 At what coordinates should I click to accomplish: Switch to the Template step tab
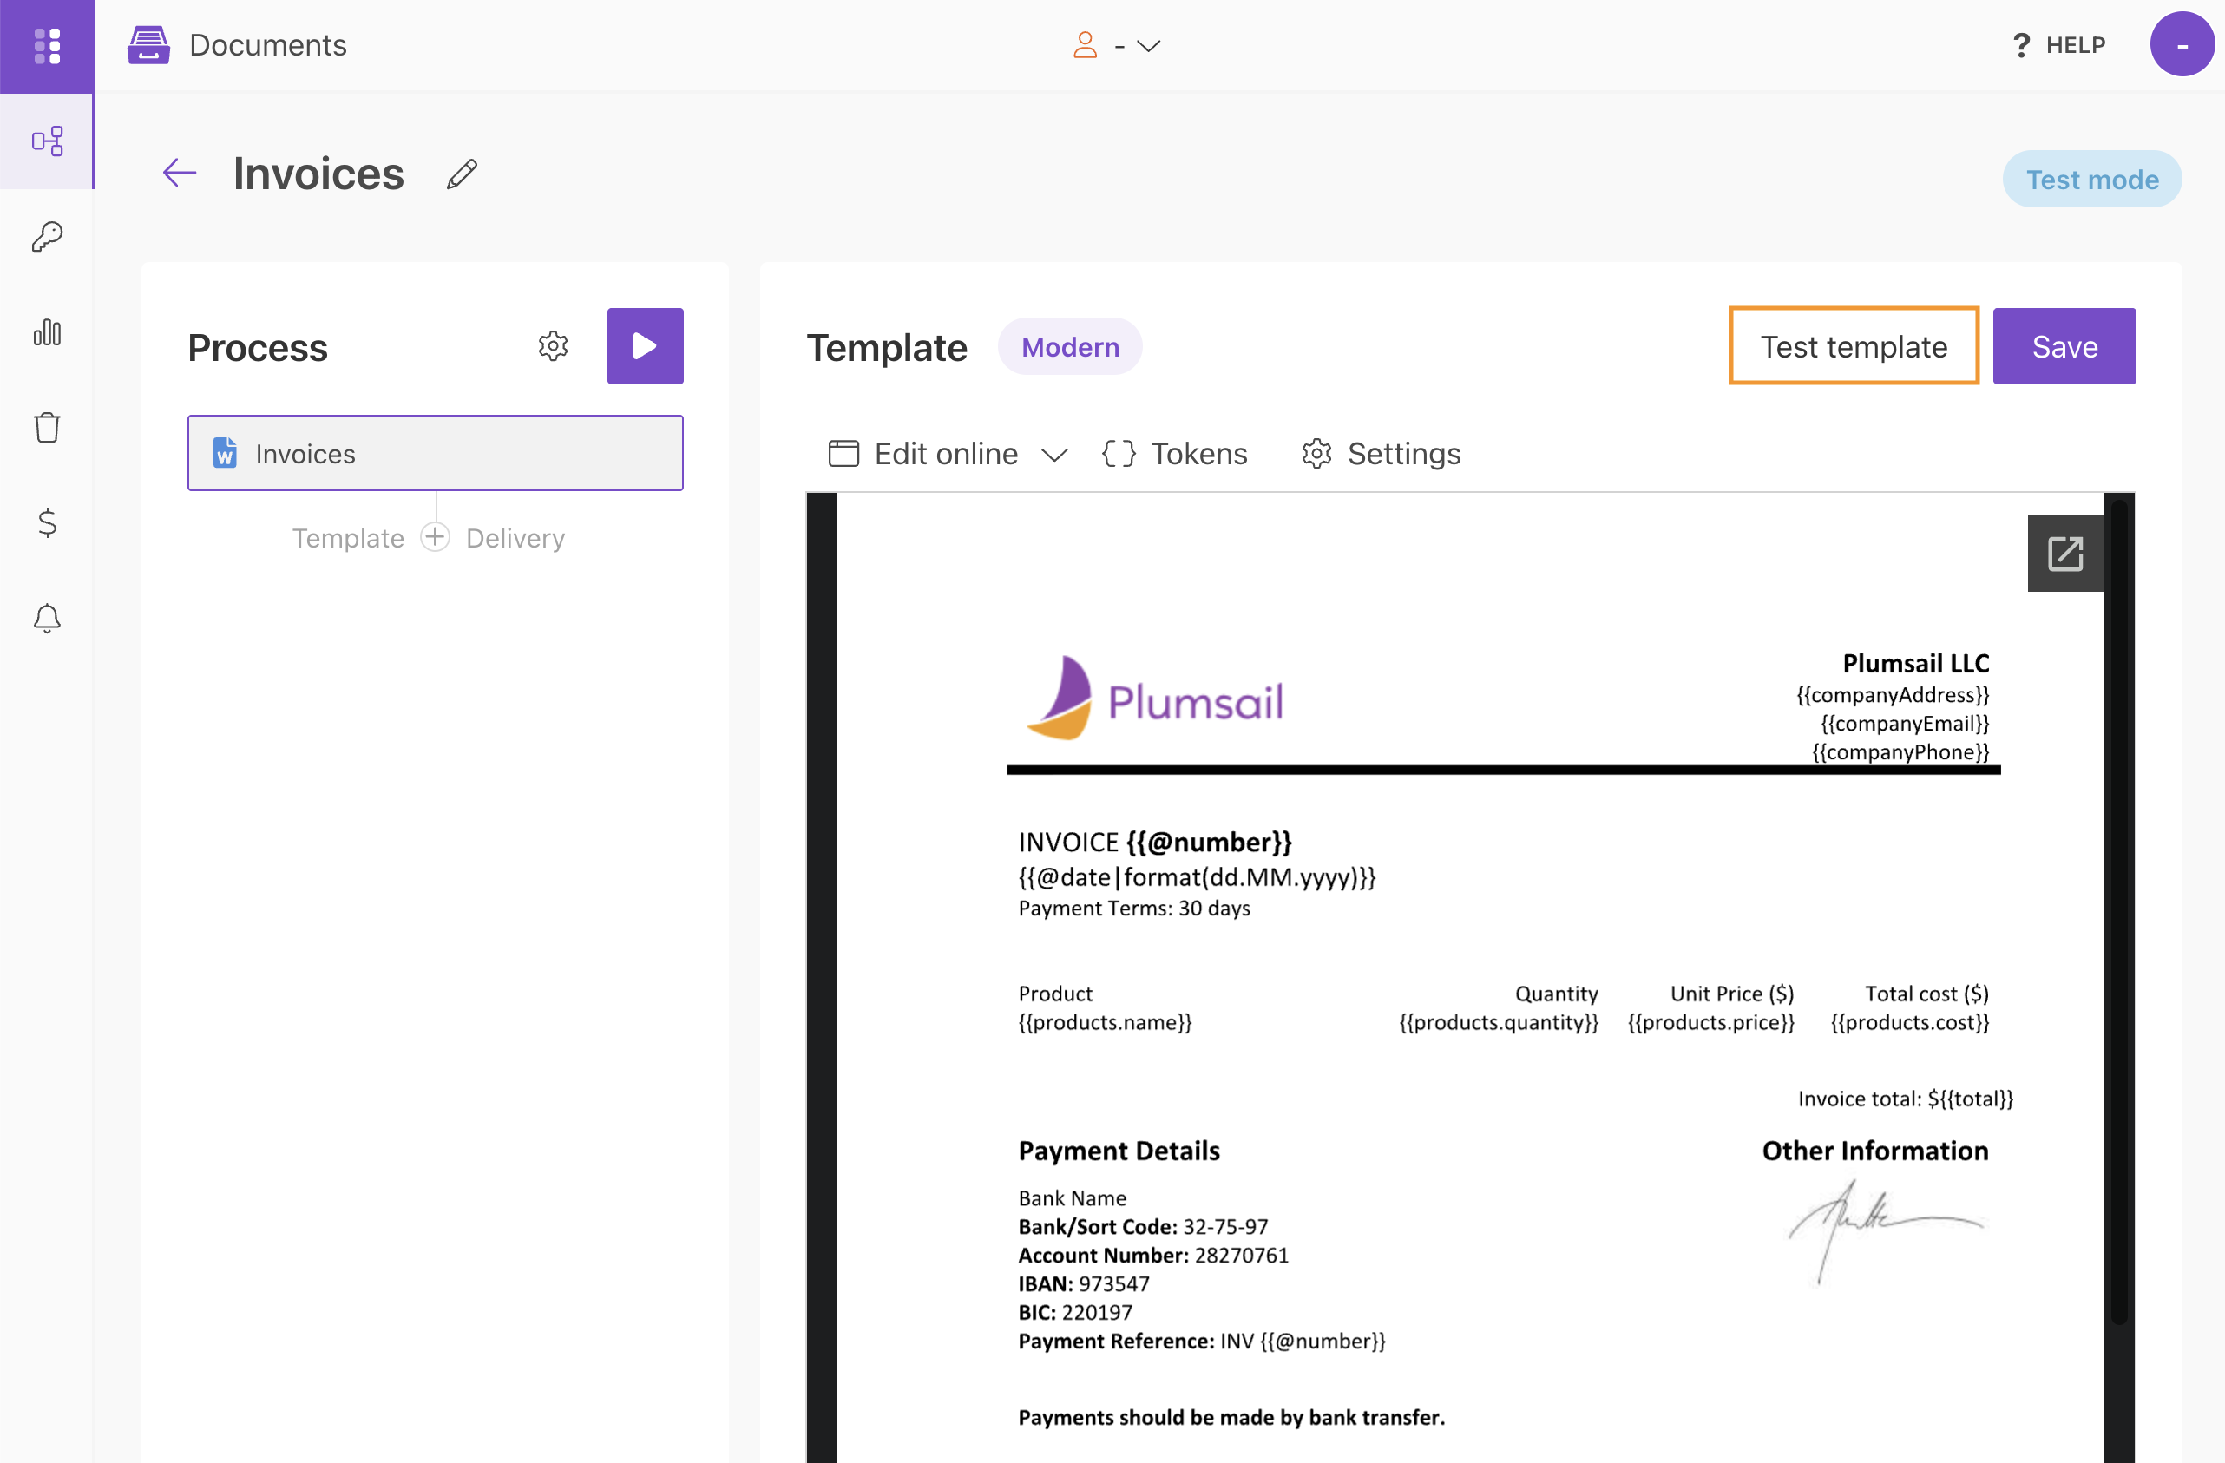(348, 539)
